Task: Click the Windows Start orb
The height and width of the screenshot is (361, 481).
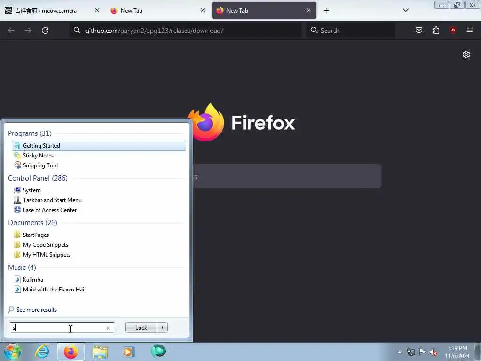Action: [x=12, y=352]
